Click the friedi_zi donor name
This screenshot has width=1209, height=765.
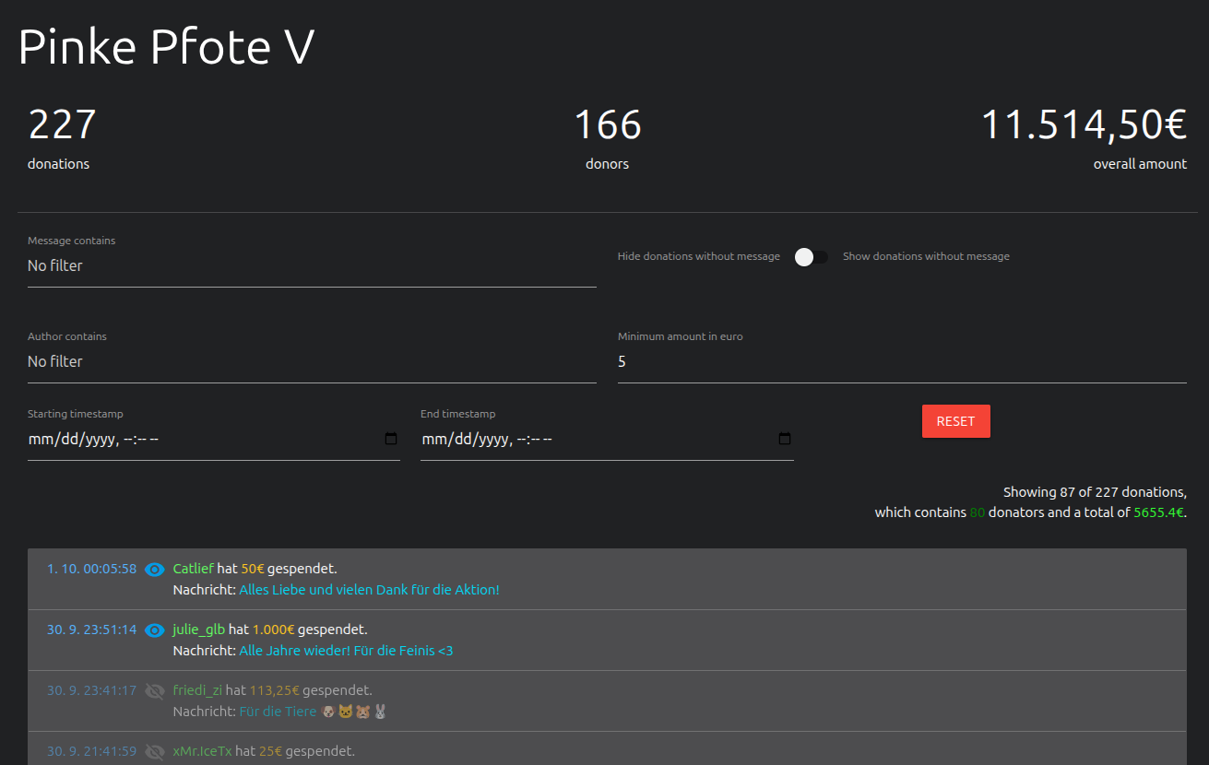coord(197,690)
